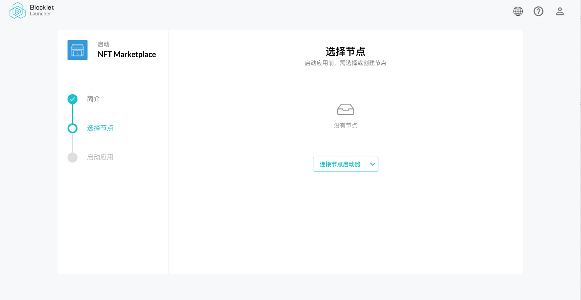This screenshot has width=581, height=300.
Task: Click the 启动应用前，需选择或创建节点 subtitle
Action: tap(346, 63)
